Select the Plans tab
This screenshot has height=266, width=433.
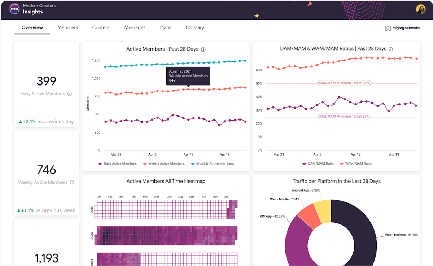[x=166, y=27]
